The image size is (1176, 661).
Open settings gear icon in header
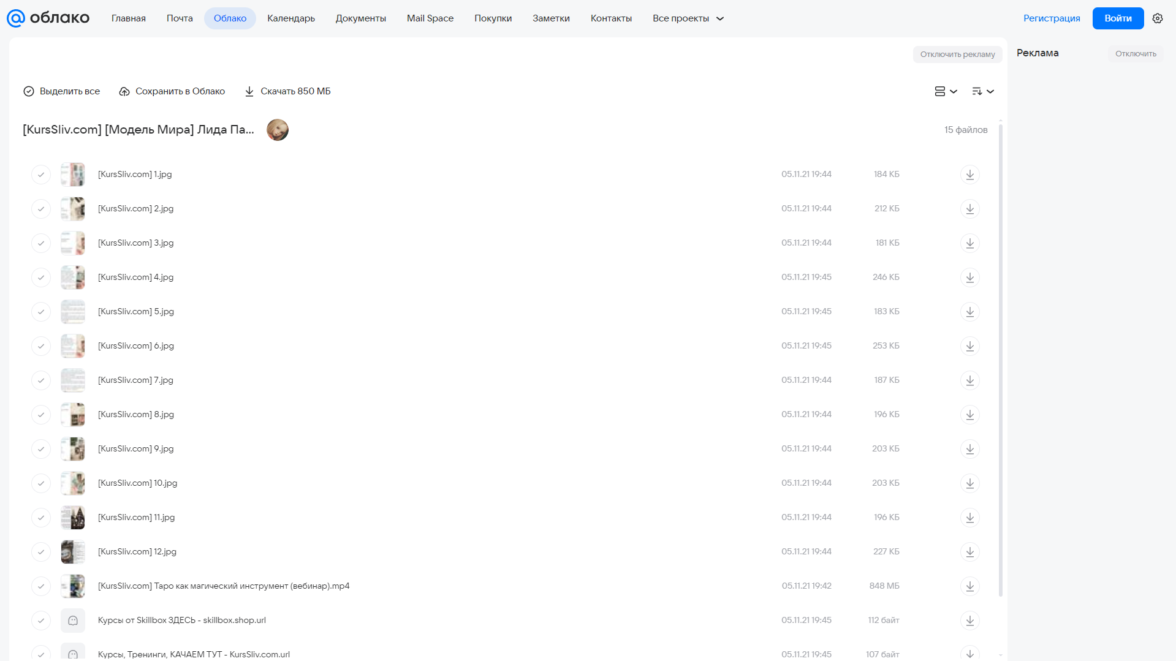[x=1157, y=18]
